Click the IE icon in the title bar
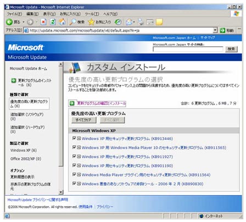Image resolution: width=246 pixels, height=222 pixels. pos(7,7)
